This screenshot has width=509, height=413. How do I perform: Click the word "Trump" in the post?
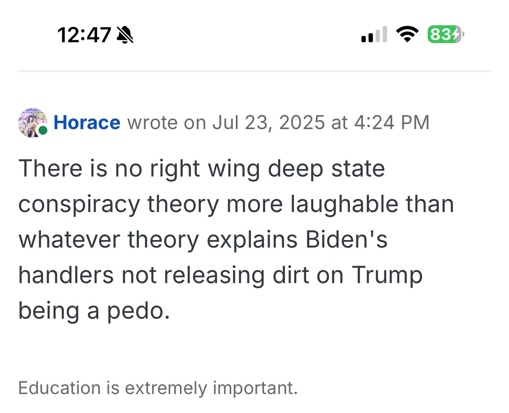[387, 275]
